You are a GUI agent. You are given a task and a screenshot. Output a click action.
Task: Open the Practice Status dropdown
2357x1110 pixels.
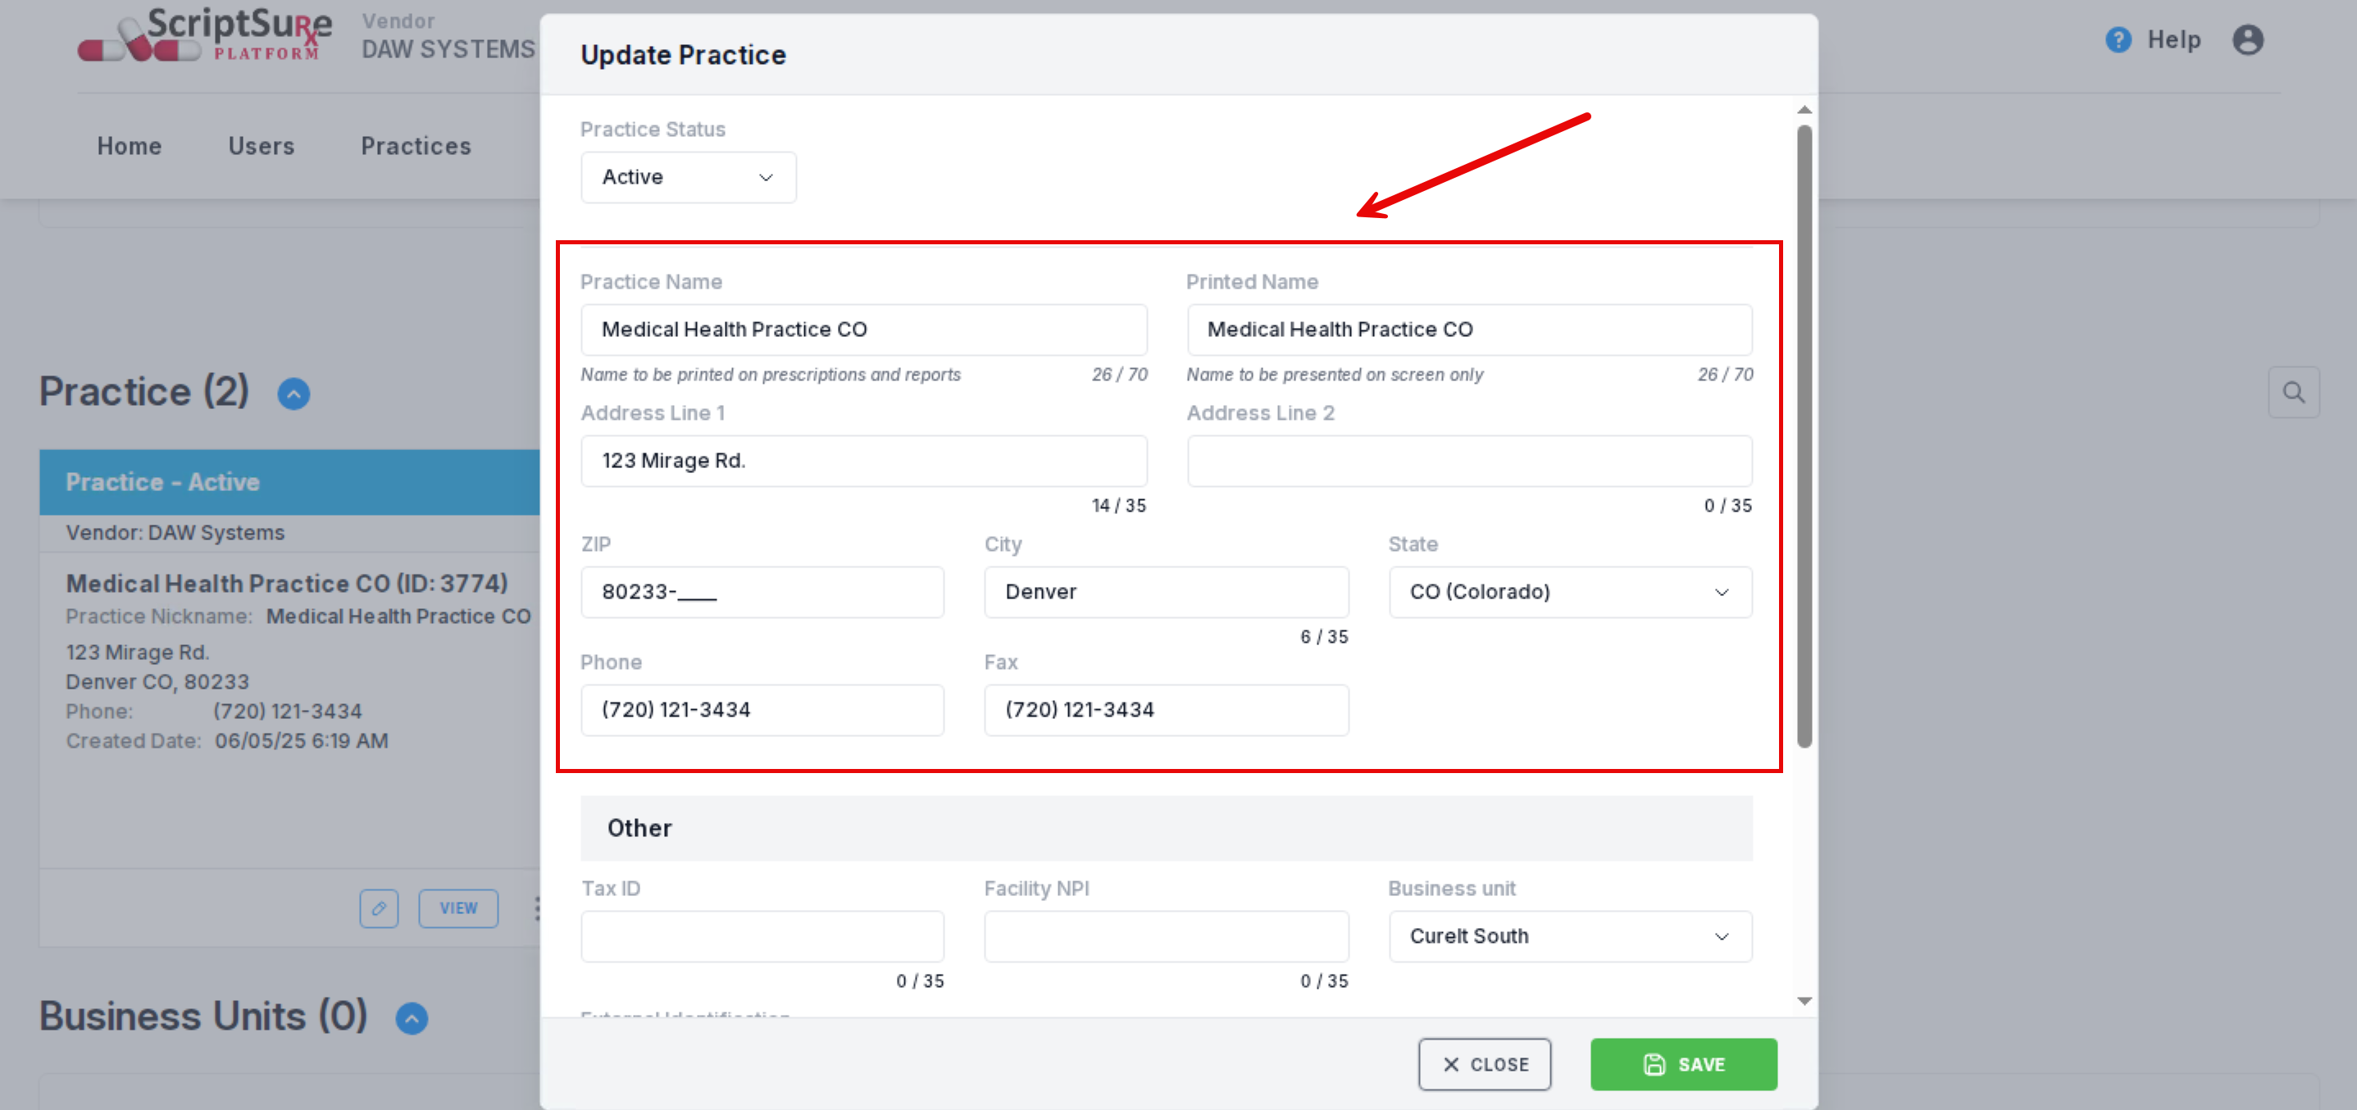[x=688, y=178]
